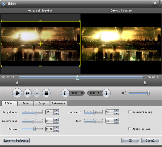The width and height of the screenshot is (162, 147).
Task: Click the Stop button
Action: [x=46, y=93]
